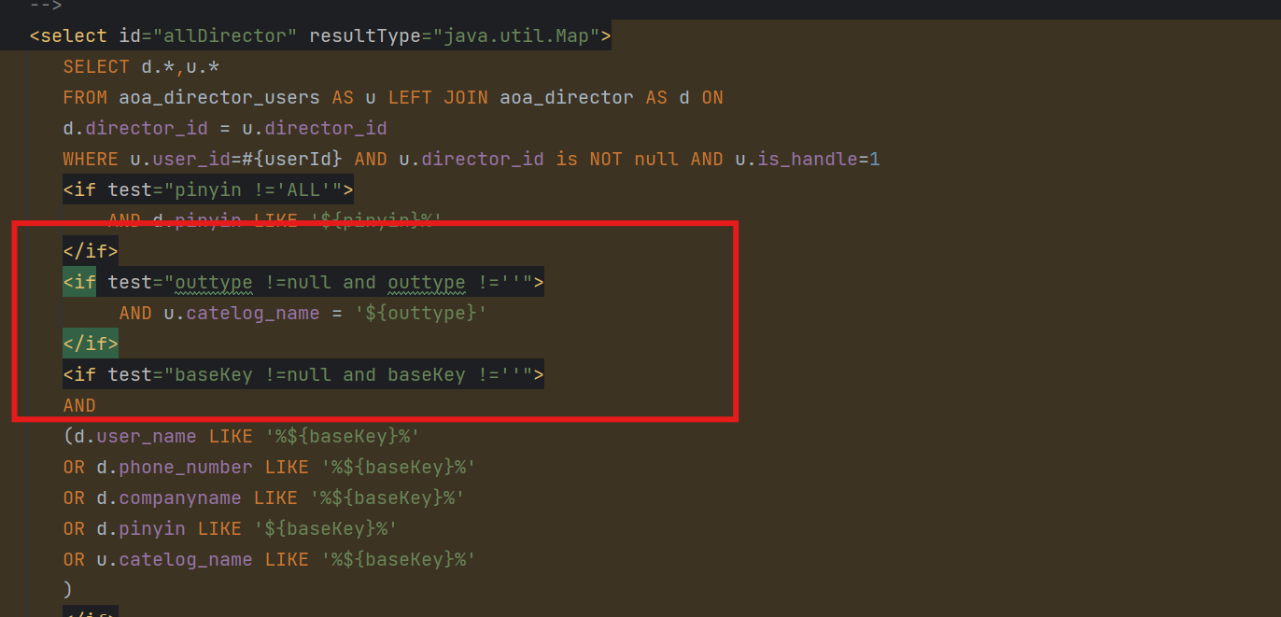Click "LIKE" on the OR u.catelog_name line

pos(287,560)
